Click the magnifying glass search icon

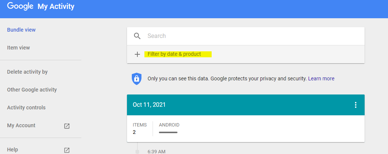137,36
